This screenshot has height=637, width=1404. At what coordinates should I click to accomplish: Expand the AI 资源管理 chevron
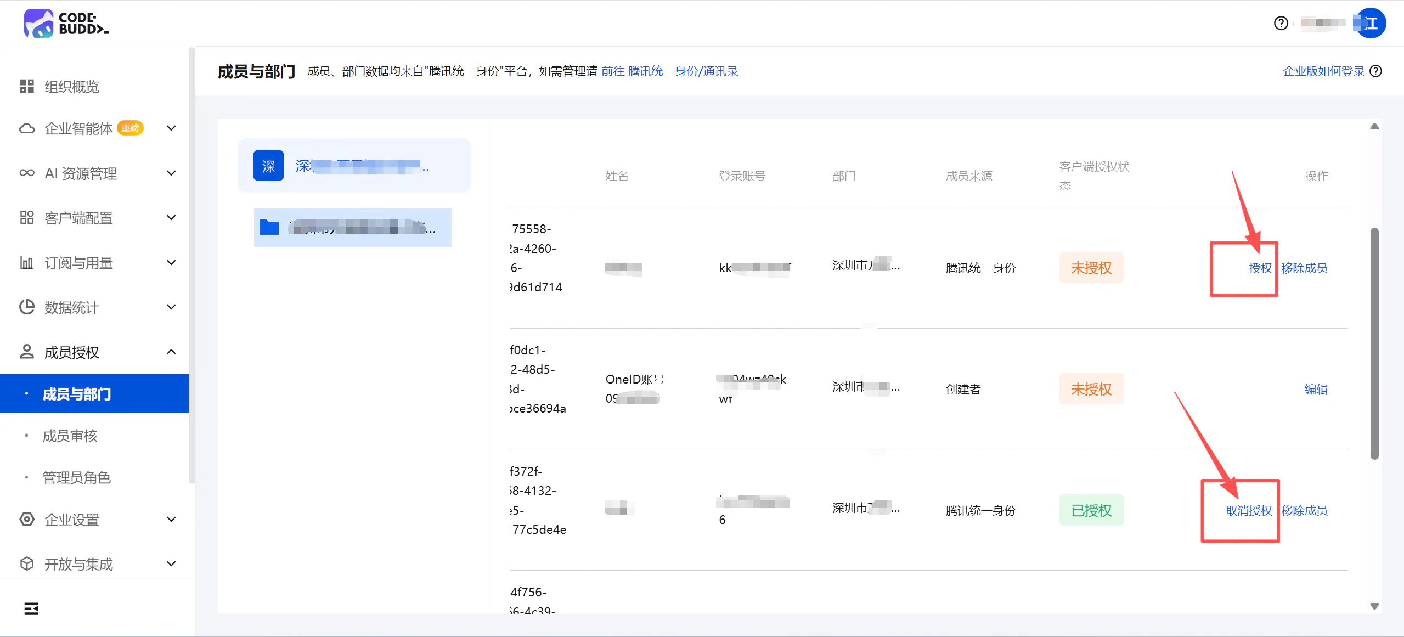pyautogui.click(x=171, y=173)
